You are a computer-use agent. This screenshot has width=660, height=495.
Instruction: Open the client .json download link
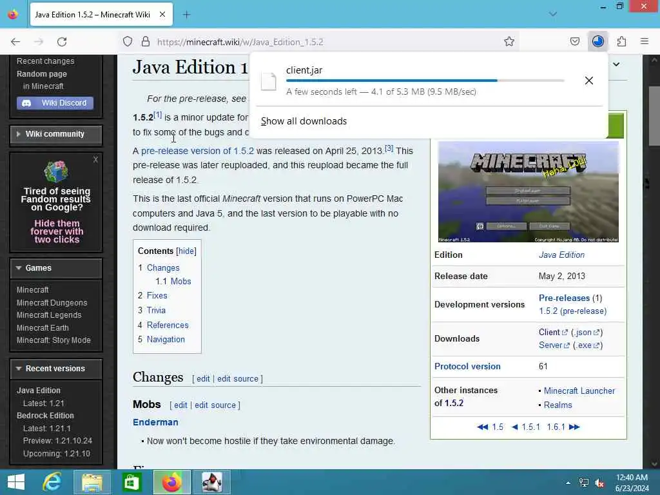[587, 332]
